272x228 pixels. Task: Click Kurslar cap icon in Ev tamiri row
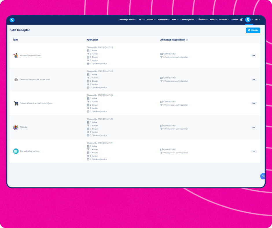(88, 60)
